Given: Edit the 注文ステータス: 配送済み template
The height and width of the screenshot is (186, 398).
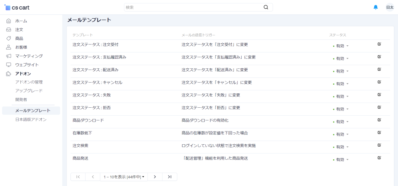Looking at the screenshot, I should click(x=379, y=70).
